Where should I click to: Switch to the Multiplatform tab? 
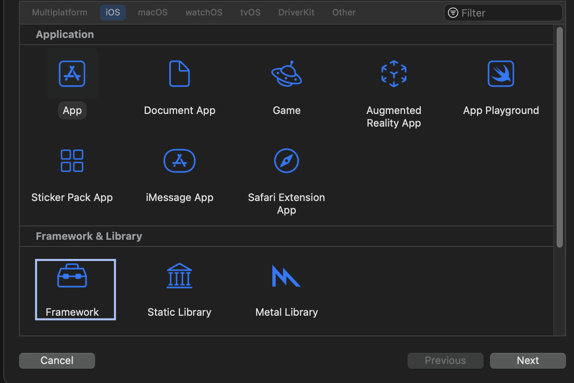click(x=60, y=13)
